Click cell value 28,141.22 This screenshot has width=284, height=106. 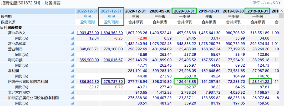261,82
